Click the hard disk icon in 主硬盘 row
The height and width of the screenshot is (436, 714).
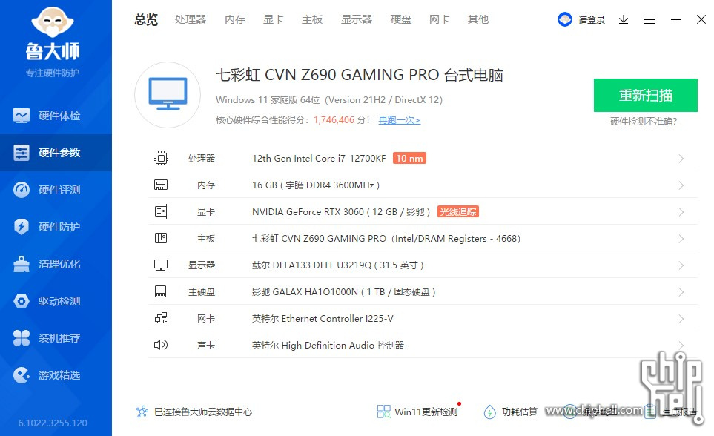coord(161,291)
